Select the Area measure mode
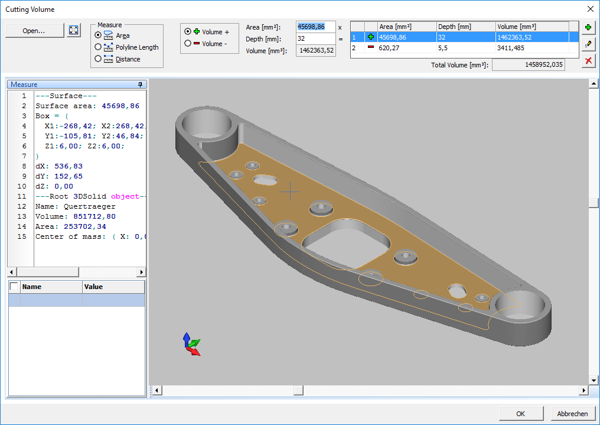 coord(98,35)
